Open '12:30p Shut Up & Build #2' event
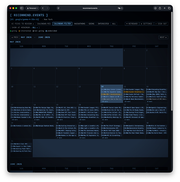The height and width of the screenshot is (182, 180). 134,130
